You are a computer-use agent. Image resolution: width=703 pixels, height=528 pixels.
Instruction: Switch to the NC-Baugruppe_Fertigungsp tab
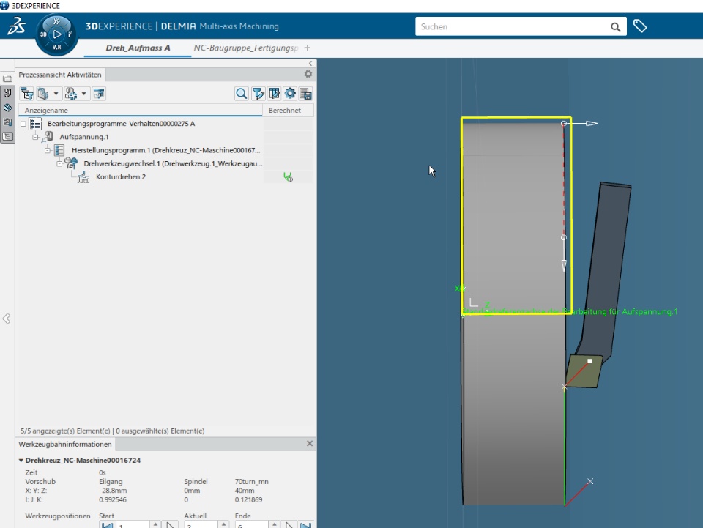coord(246,48)
